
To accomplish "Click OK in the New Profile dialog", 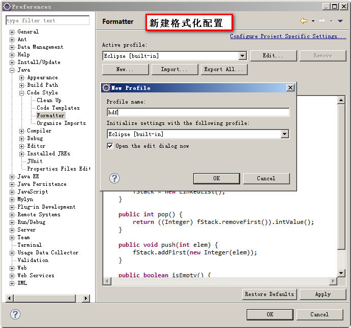I will click(216, 178).
